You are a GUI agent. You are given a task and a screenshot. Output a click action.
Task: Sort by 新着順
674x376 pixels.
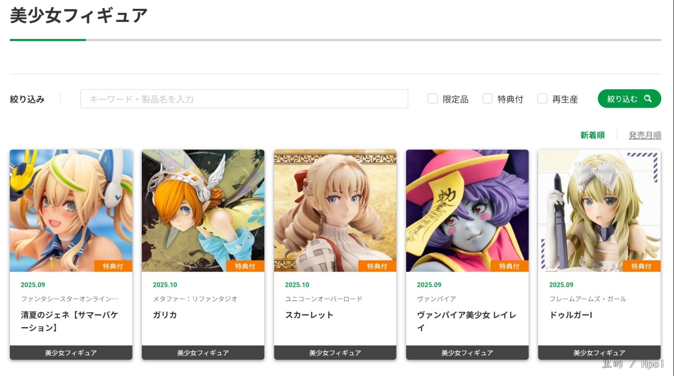click(592, 135)
